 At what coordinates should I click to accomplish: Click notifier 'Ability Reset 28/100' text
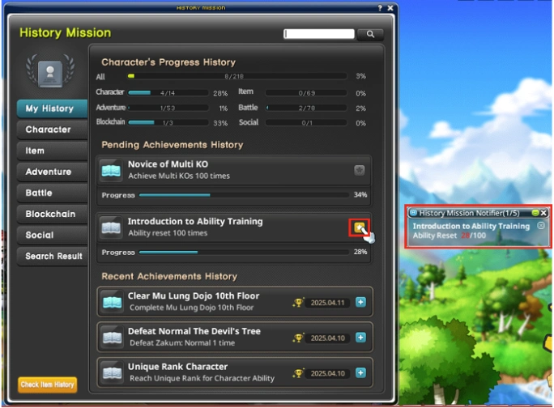[x=449, y=236]
